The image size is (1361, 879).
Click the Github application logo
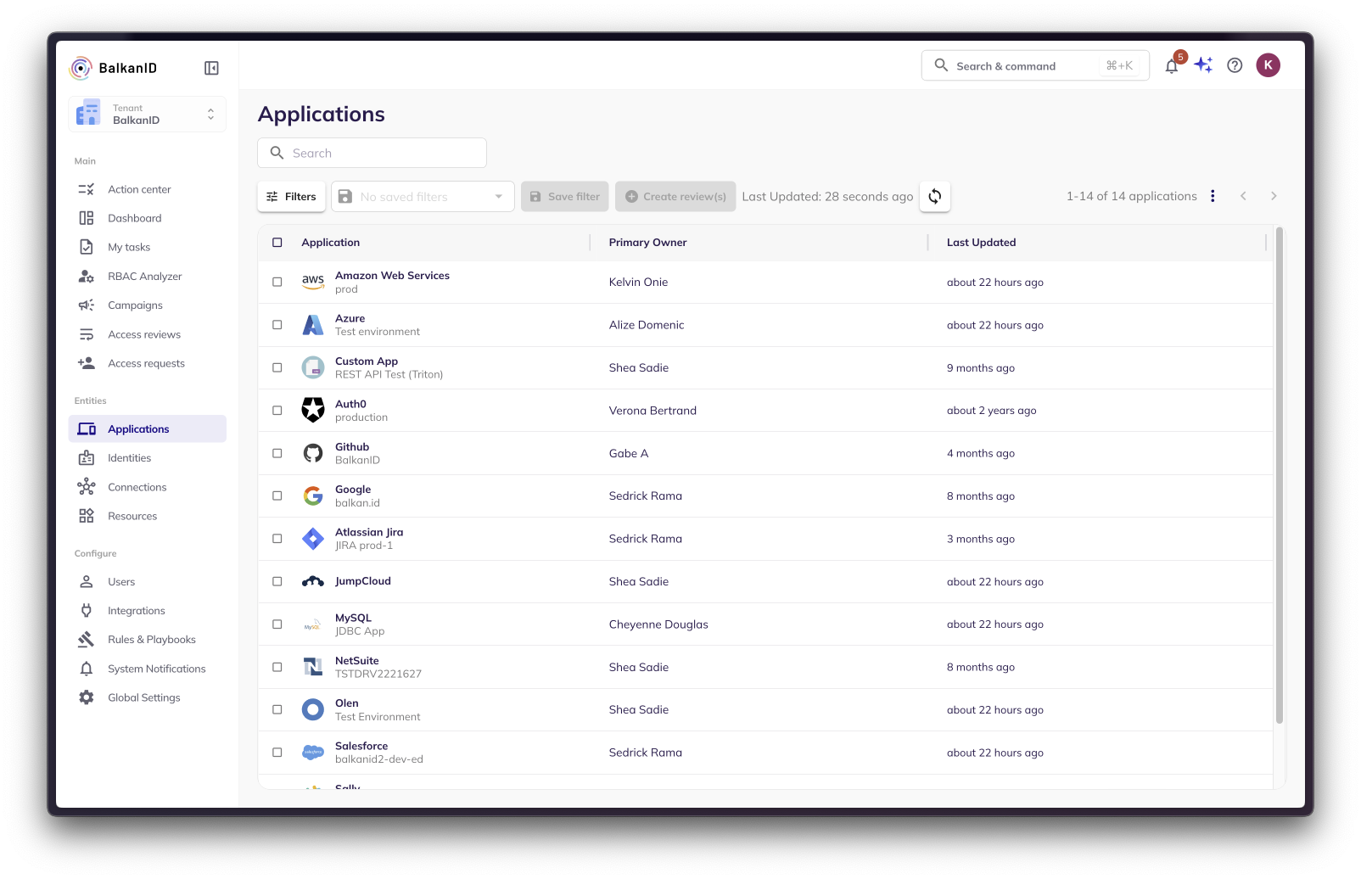point(313,453)
